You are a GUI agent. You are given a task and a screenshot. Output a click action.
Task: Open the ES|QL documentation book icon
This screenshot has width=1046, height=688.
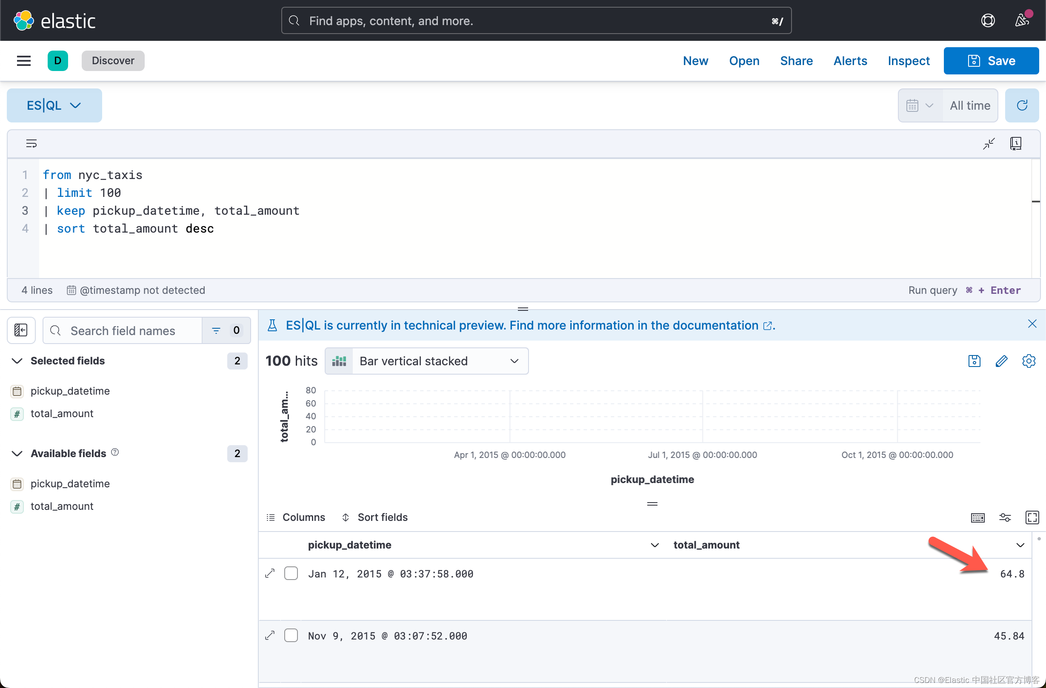[1016, 143]
